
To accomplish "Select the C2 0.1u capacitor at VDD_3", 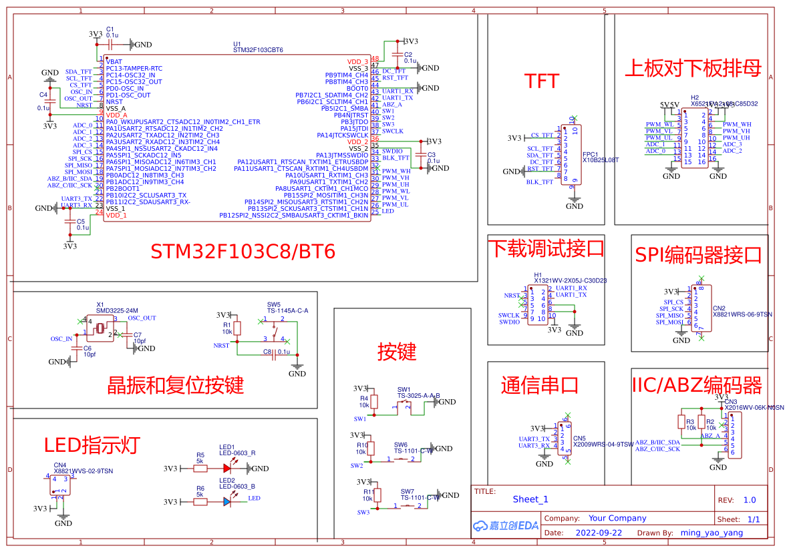I will [x=397, y=55].
